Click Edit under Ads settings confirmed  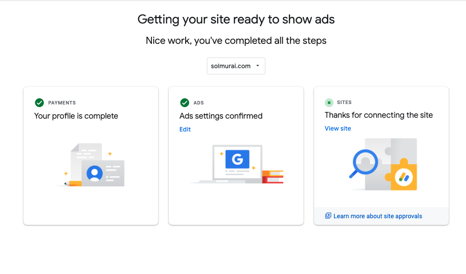(x=185, y=129)
